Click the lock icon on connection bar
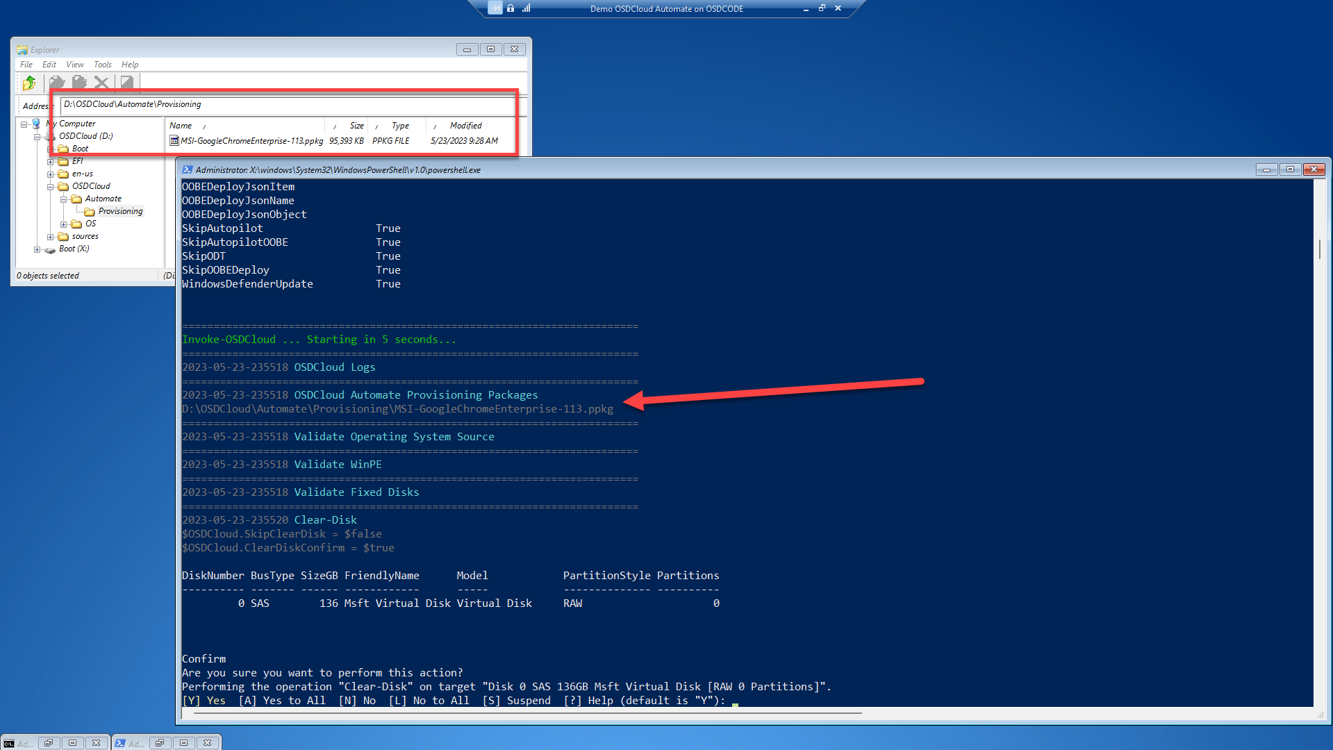This screenshot has height=750, width=1333. click(x=511, y=8)
